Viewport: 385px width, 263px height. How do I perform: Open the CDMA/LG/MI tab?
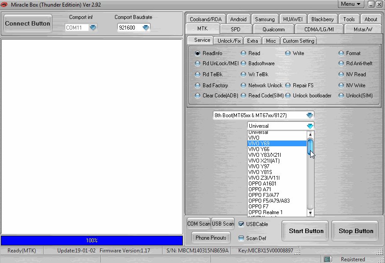click(319, 29)
